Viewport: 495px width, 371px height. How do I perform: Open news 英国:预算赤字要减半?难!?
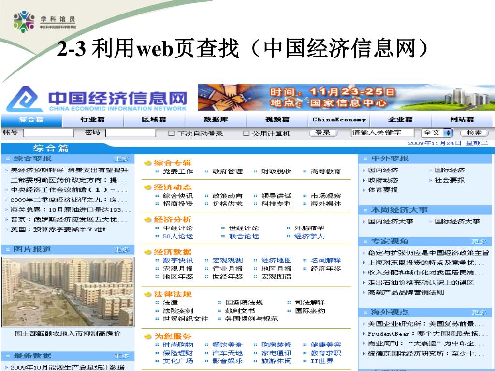58,229
